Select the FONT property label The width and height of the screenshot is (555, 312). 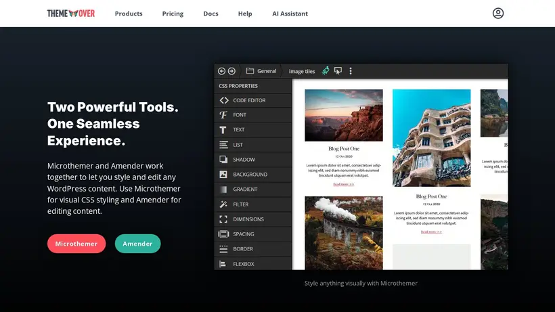(240, 115)
